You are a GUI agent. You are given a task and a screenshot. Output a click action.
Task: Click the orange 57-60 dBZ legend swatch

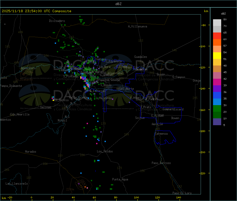pyautogui.click(x=217, y=43)
